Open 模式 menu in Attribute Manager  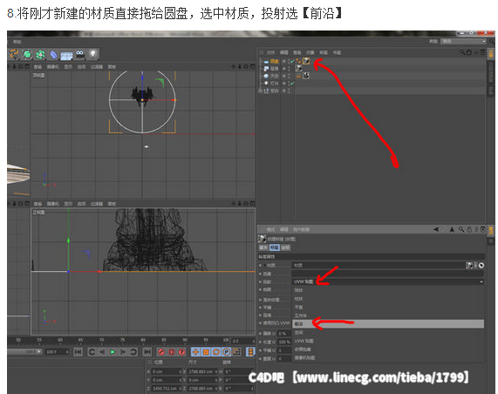point(270,229)
